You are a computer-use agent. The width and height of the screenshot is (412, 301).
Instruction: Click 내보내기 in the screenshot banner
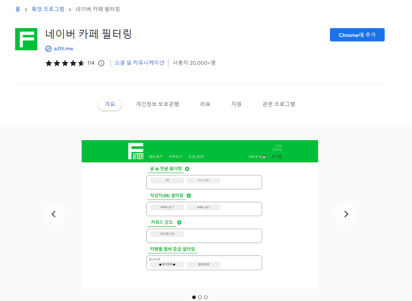(x=155, y=157)
